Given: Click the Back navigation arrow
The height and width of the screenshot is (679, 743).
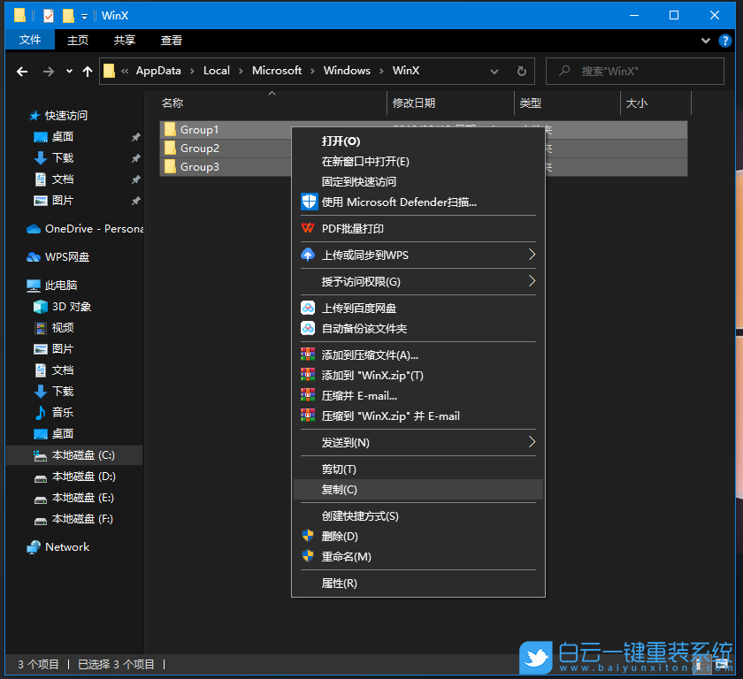Looking at the screenshot, I should coord(22,71).
